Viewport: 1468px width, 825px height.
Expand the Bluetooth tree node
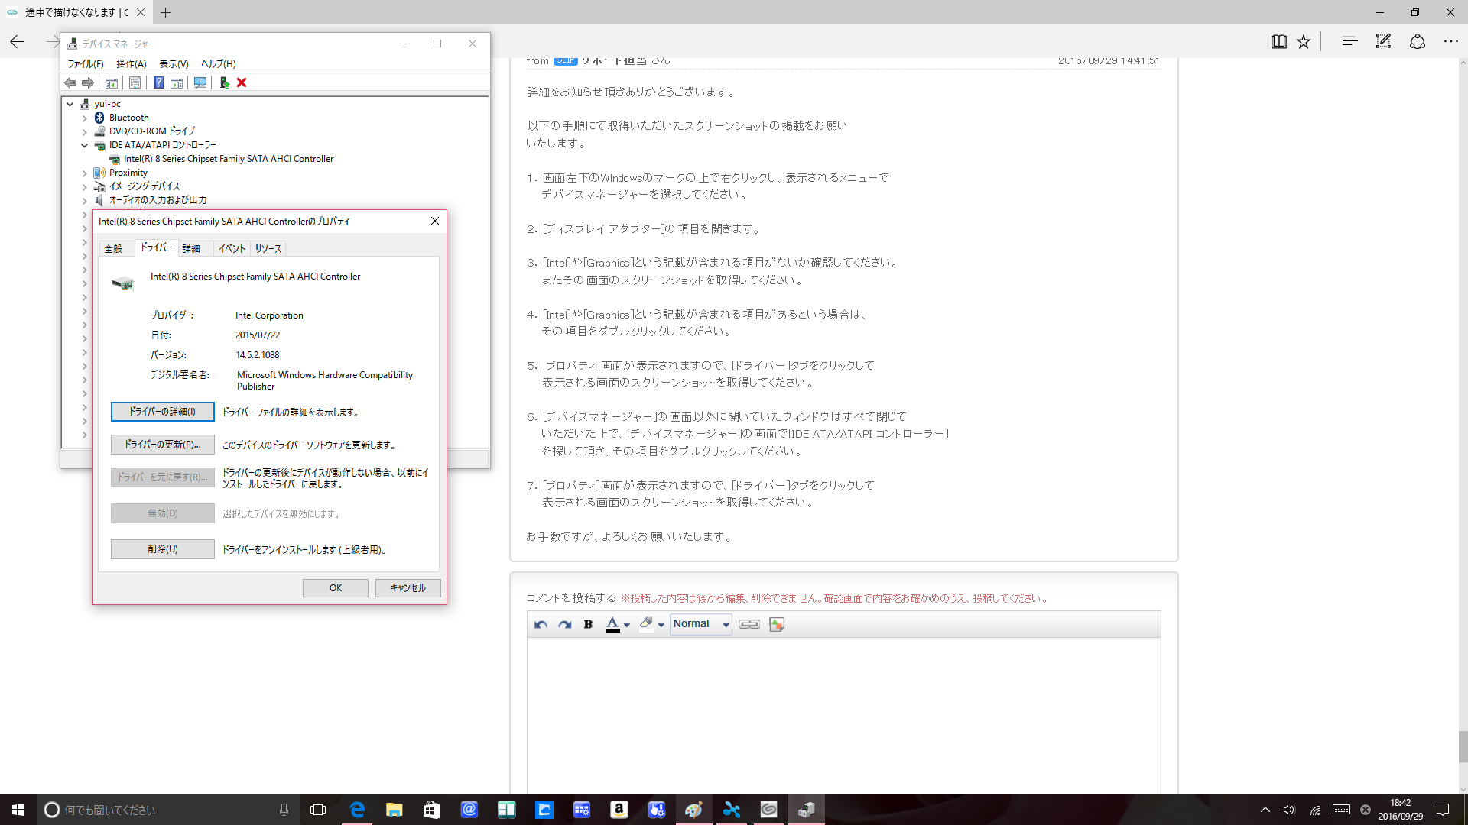coord(85,118)
